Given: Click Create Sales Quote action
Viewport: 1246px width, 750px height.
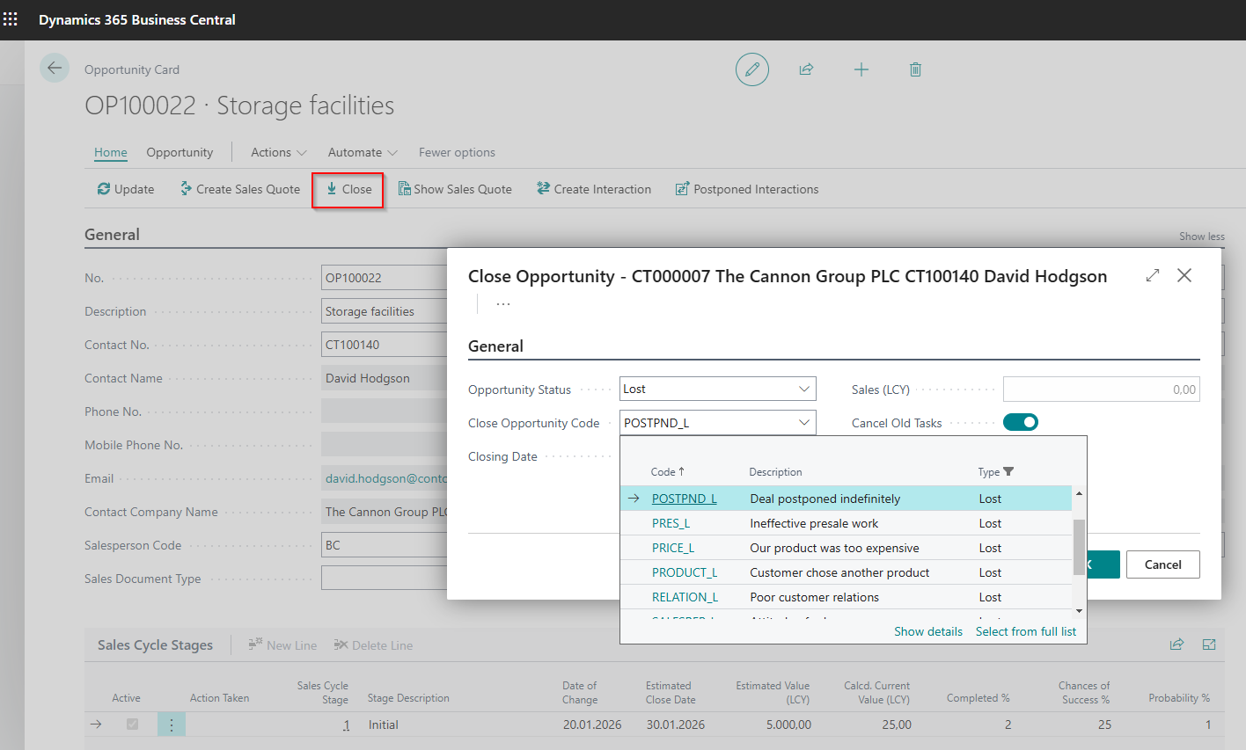Looking at the screenshot, I should point(239,189).
